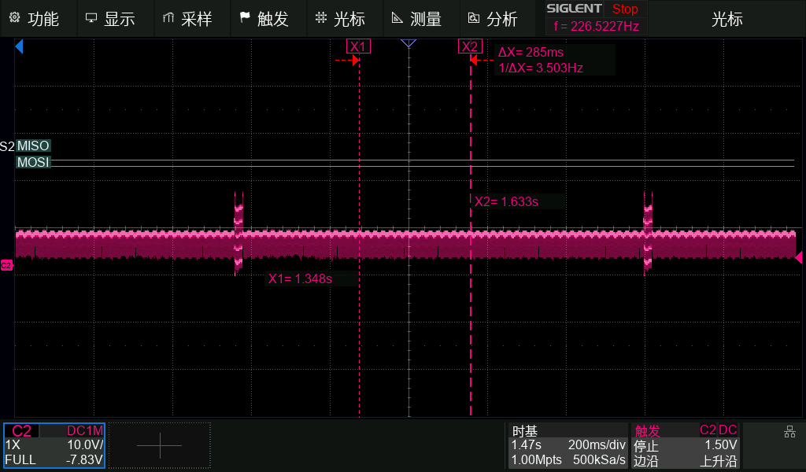
Task: Click the C2 channel offset marker on left
Action: pos(6,266)
